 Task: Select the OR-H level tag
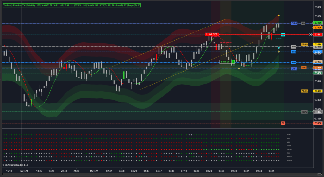294,23
